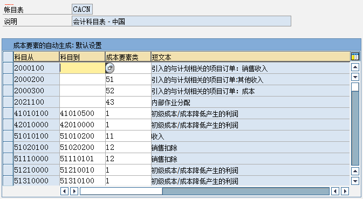Click the table title 成本要素的自动生成: 默认设置
The height and width of the screenshot is (199, 363).
pyautogui.click(x=57, y=45)
